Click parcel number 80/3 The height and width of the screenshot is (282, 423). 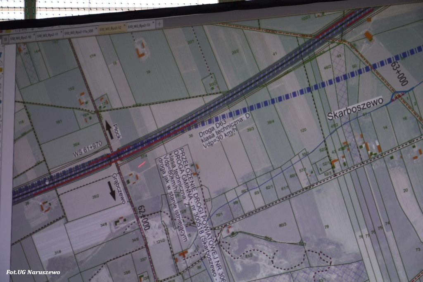[x=283, y=225]
